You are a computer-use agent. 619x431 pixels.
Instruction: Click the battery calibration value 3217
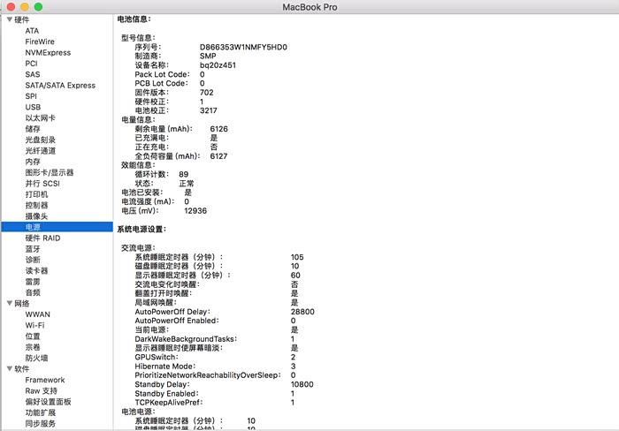209,110
